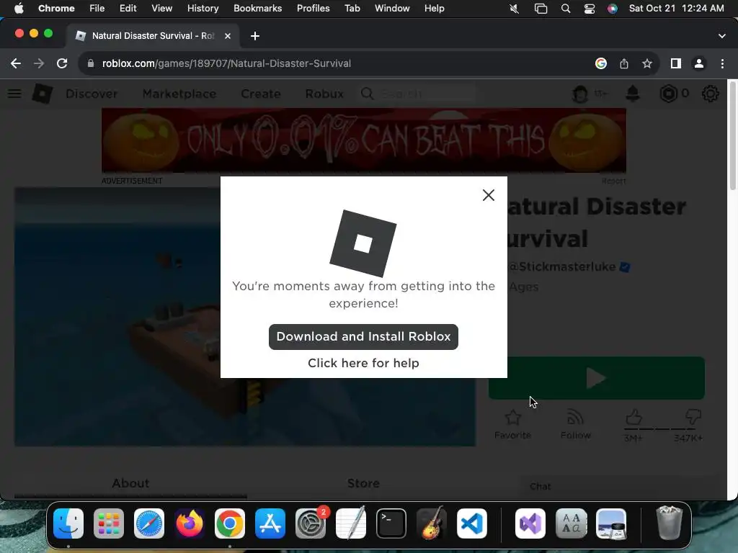Click the green Play button

tap(596, 379)
